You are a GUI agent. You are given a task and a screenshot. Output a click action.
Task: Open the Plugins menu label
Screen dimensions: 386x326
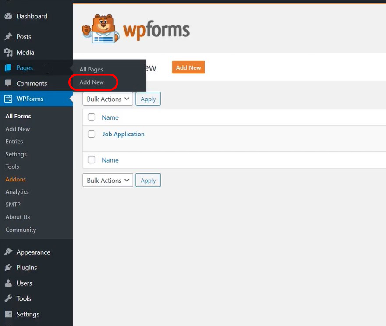(x=27, y=267)
